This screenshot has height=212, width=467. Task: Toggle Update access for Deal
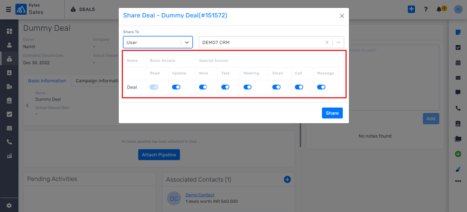coord(176,87)
